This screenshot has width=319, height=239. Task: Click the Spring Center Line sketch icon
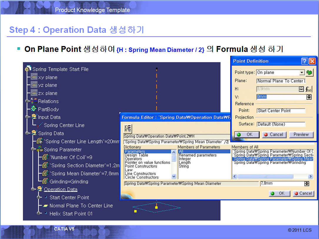(x=40, y=125)
